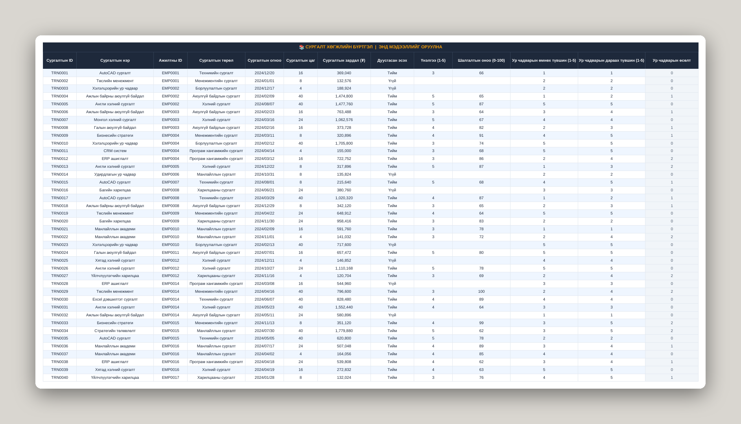Click the 'Сургалтын нэр' column header
This screenshot has width=741, height=424.
(115, 61)
